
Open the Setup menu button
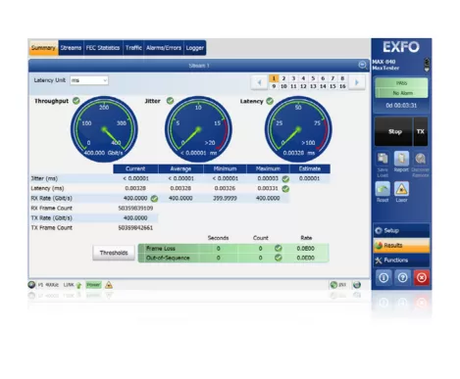pos(401,230)
